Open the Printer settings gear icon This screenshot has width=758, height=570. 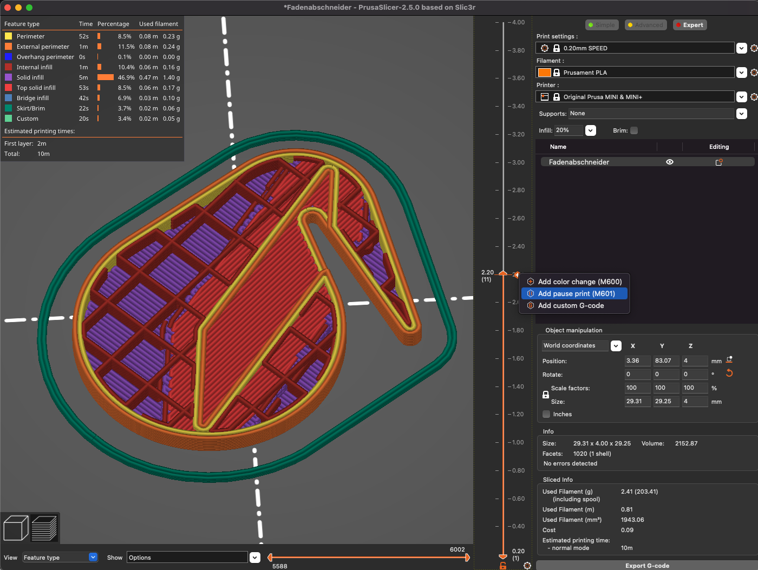pyautogui.click(x=754, y=96)
